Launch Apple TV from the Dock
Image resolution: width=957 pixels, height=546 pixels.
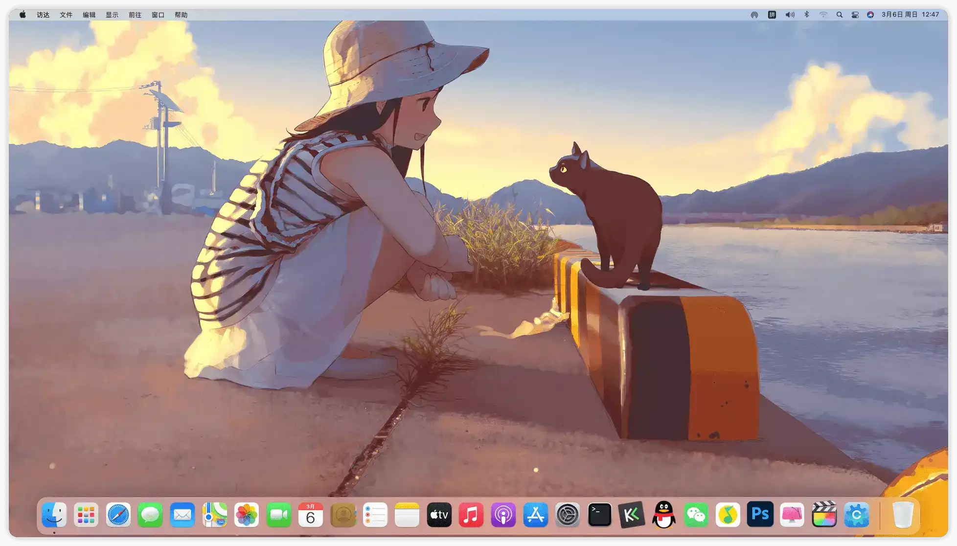pyautogui.click(x=439, y=515)
